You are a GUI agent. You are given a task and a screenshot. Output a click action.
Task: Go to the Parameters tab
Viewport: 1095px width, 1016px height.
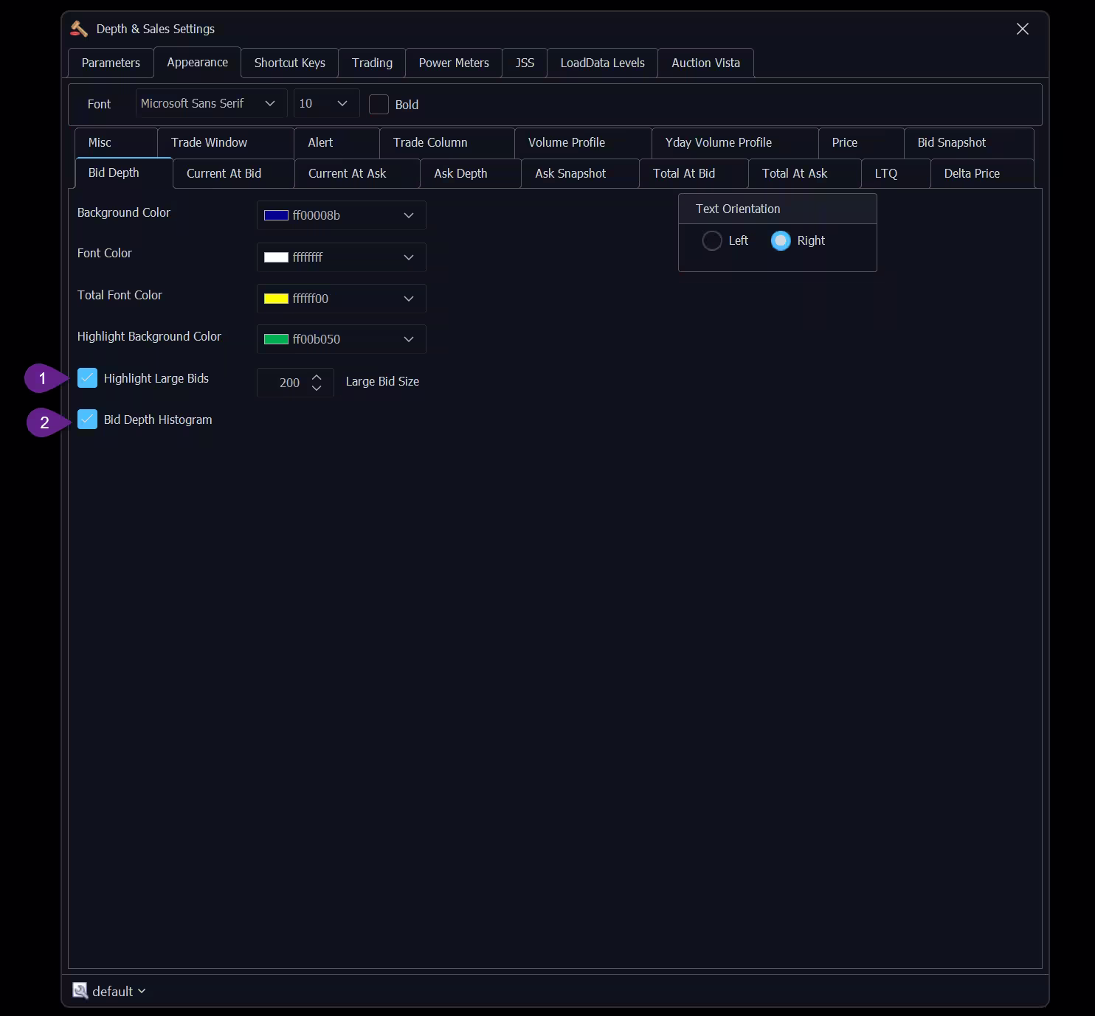(110, 63)
